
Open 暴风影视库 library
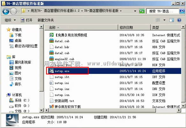[x=20, y=62]
